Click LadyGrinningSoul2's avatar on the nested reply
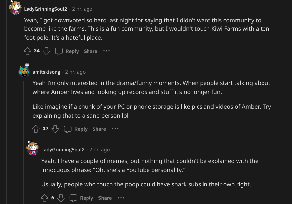Image resolution: width=292 pixels, height=204 pixels. 32,149
